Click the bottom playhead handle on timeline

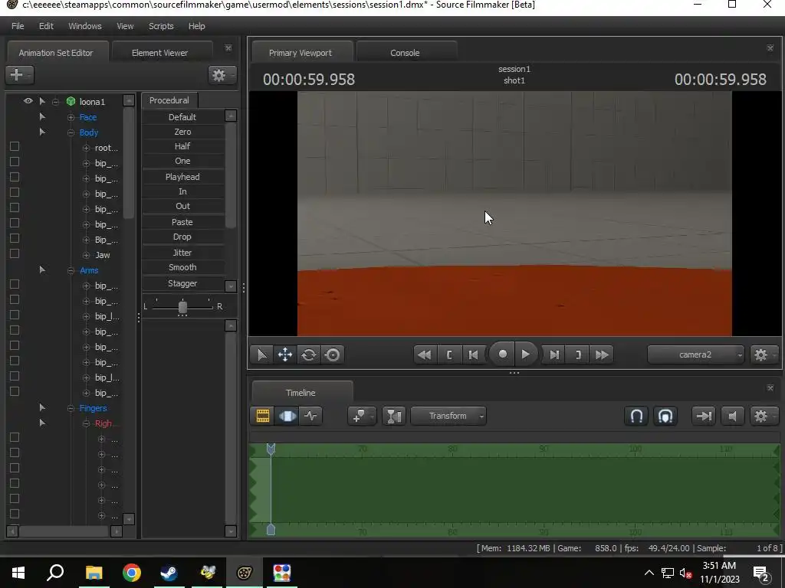pos(271,530)
